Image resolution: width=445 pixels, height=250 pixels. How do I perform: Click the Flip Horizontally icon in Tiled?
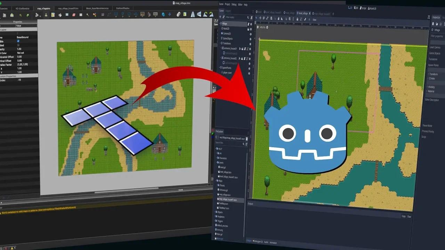[193, 15]
